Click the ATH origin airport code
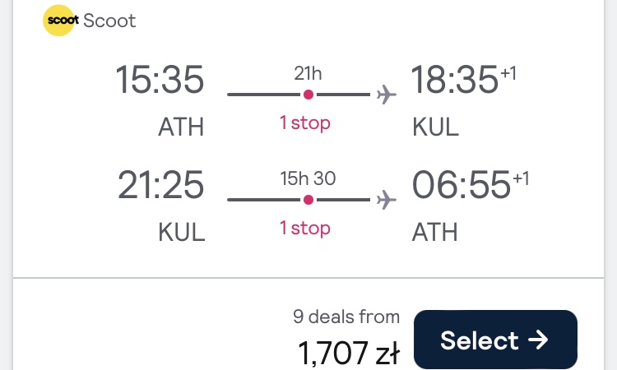The image size is (617, 370). pos(181,127)
